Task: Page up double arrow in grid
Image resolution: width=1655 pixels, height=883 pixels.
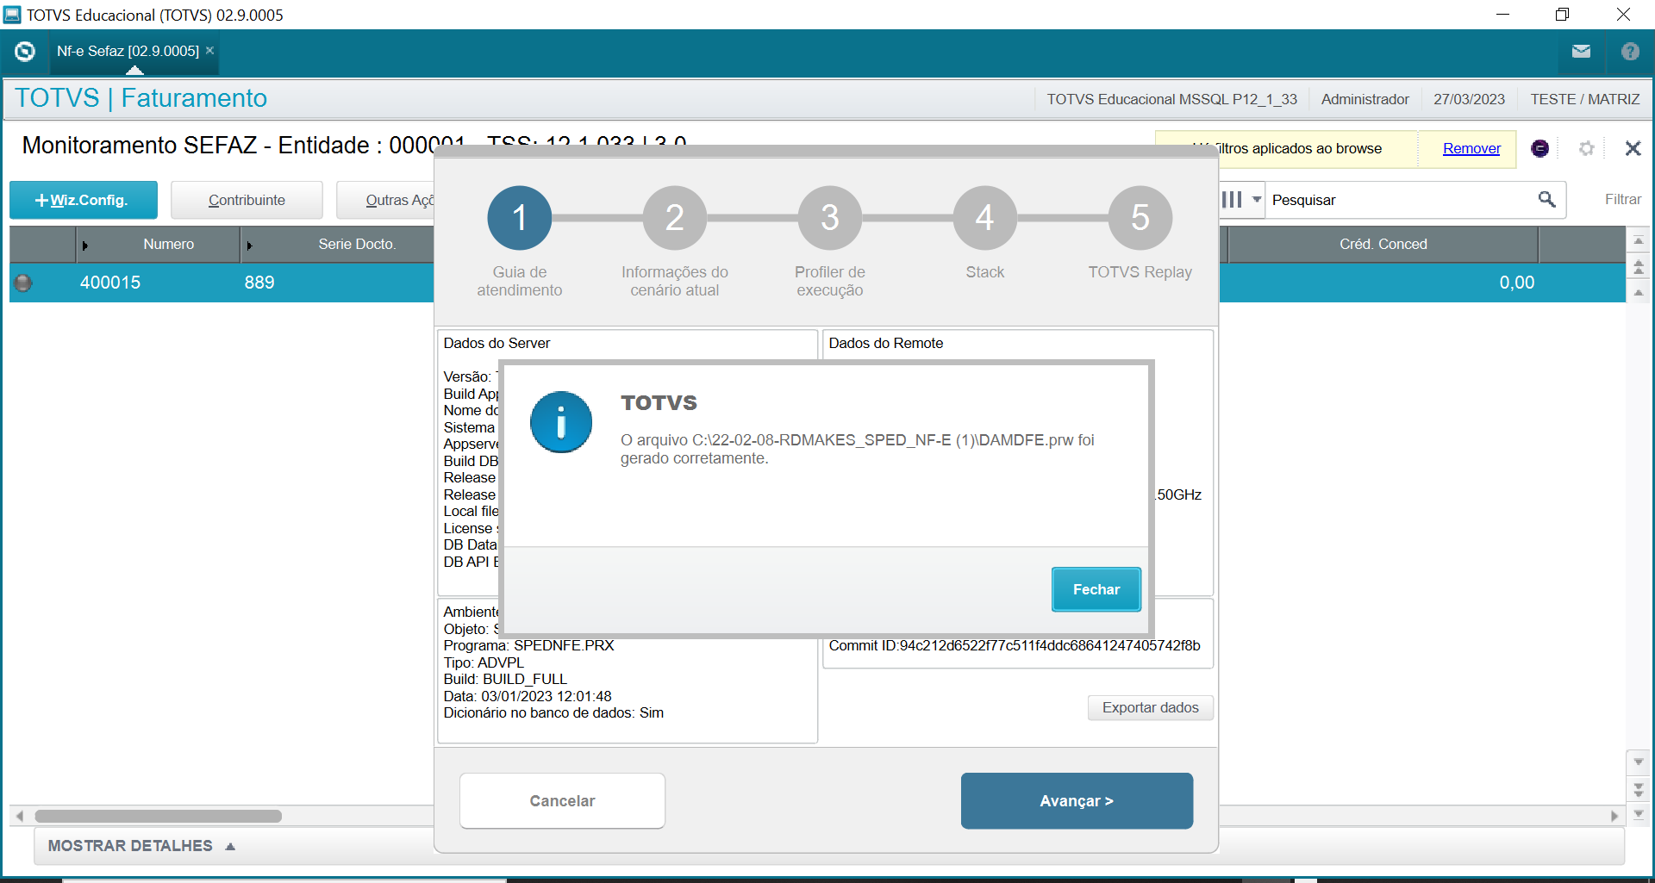Action: pos(1639,268)
